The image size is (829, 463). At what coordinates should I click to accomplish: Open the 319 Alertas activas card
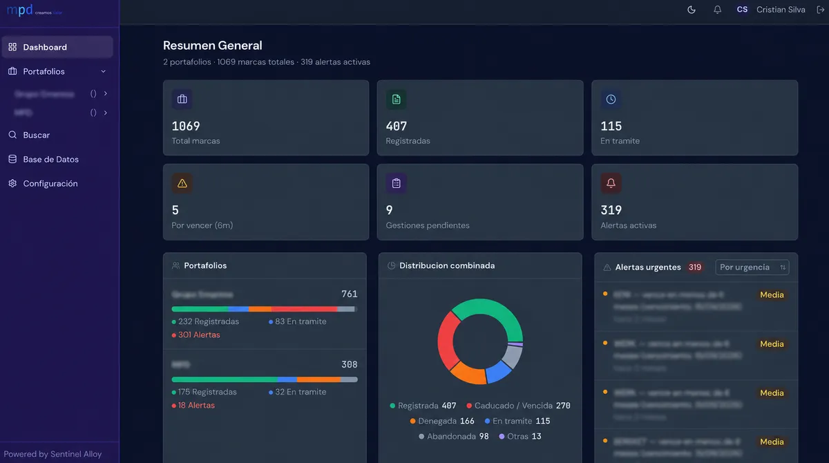coord(695,202)
